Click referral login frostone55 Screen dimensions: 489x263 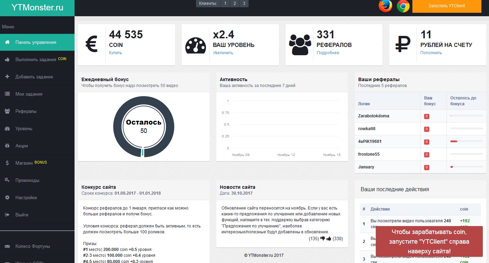(369, 154)
